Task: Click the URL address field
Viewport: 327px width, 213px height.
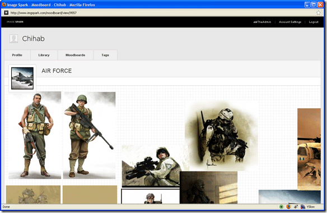Action: point(163,13)
